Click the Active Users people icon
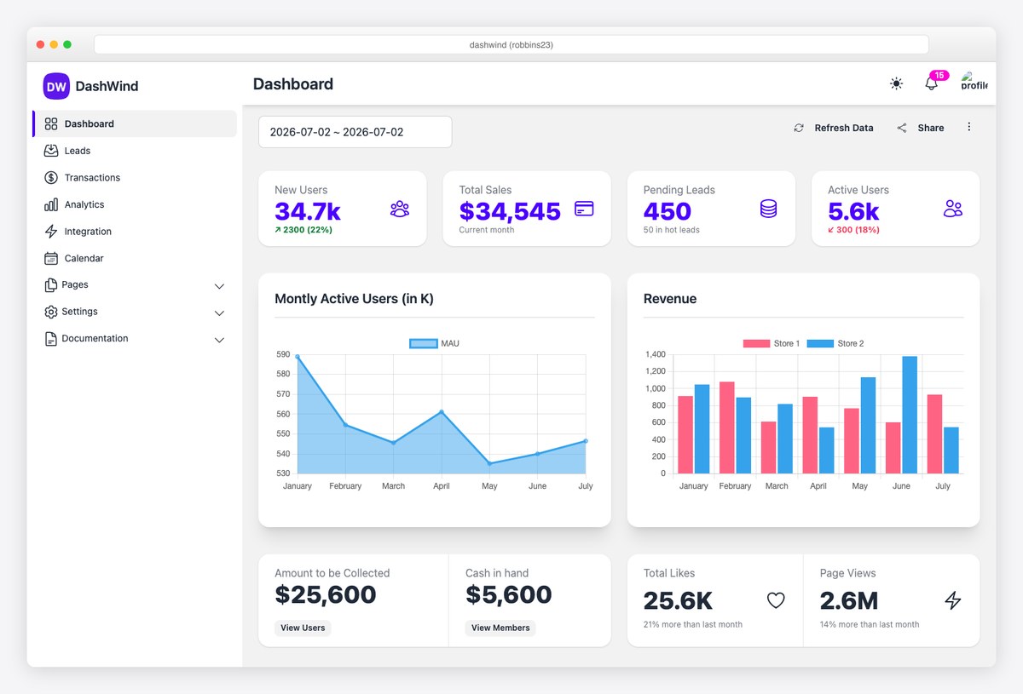Screen dimensions: 1023x694 (953, 209)
